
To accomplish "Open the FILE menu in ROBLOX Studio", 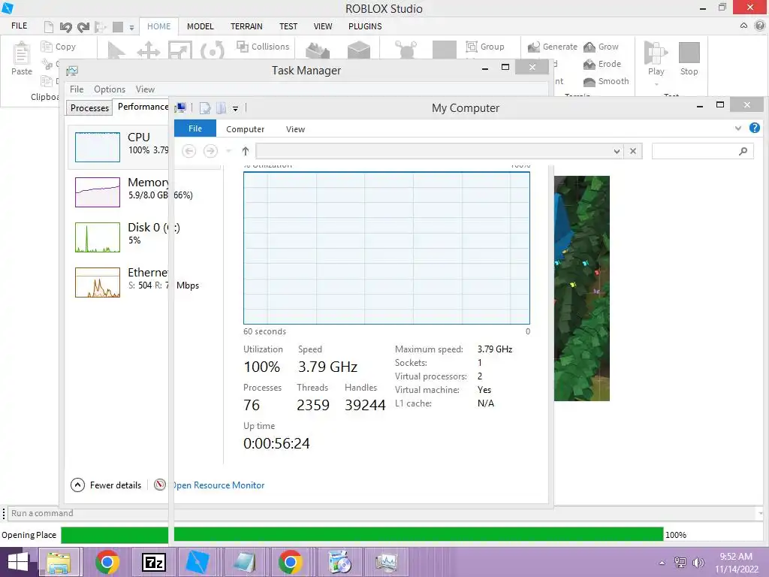I will (19, 26).
